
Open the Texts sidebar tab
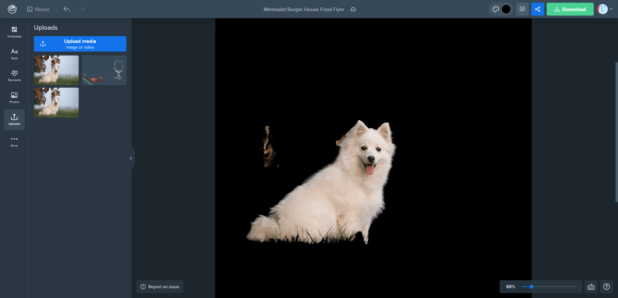[x=14, y=54]
